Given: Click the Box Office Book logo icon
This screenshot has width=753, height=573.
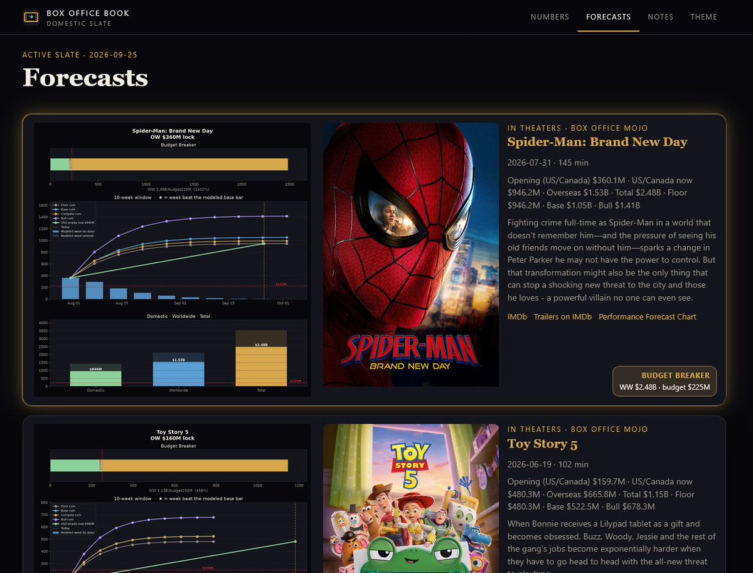Looking at the screenshot, I should (31, 17).
